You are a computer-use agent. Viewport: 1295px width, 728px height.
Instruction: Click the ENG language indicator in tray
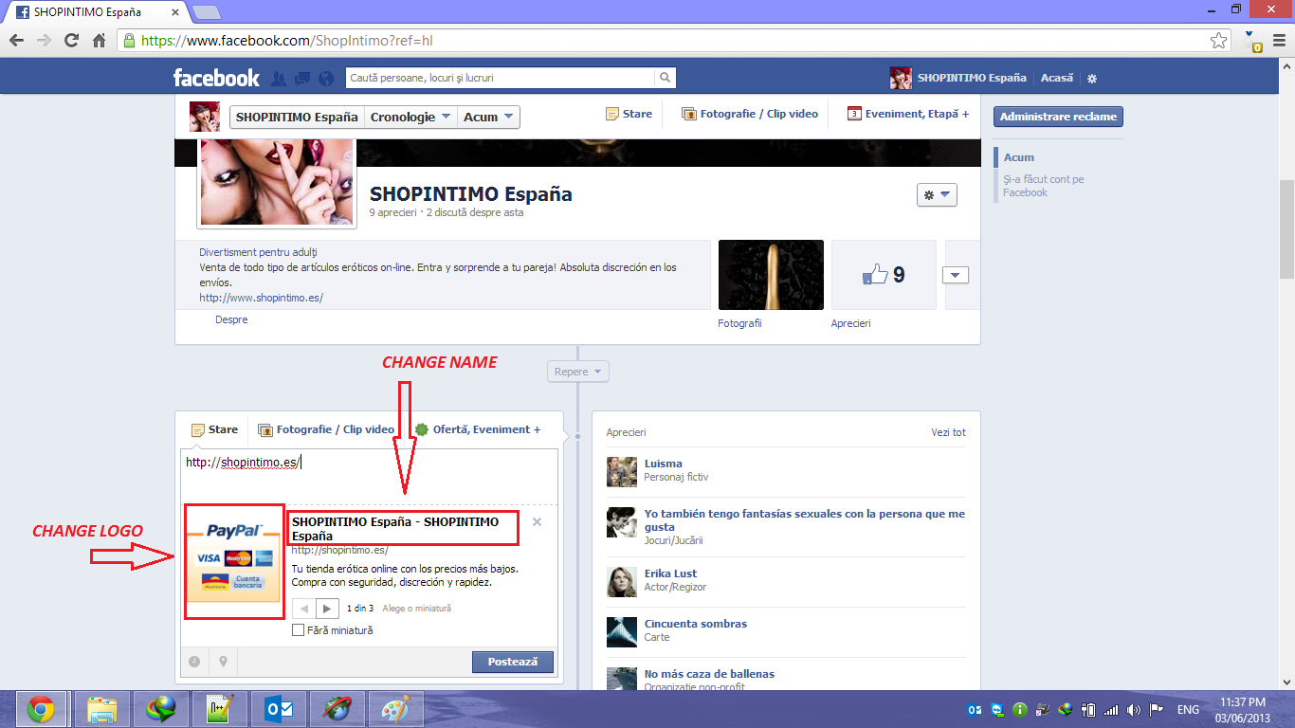pos(1188,709)
